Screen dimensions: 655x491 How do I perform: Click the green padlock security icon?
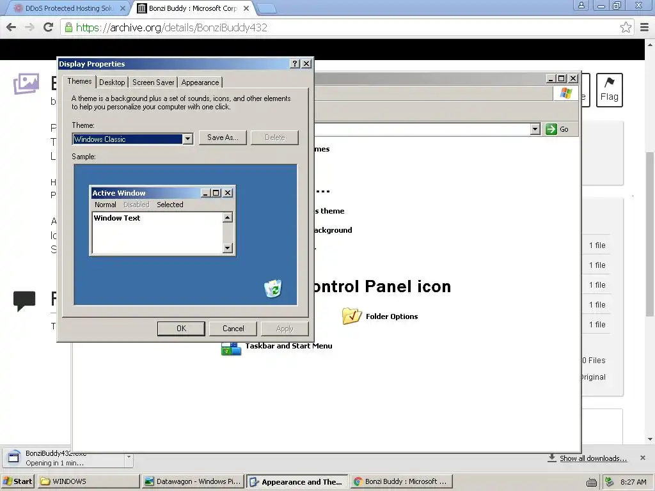68,27
